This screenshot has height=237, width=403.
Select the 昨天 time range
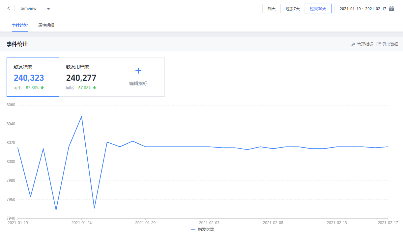(x=272, y=9)
